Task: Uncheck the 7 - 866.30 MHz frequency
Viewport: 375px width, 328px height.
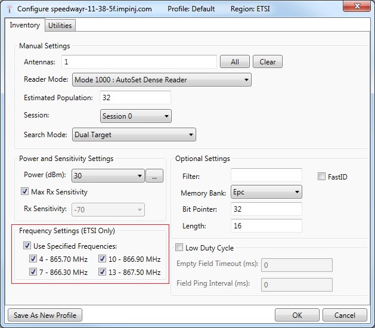Action: tap(33, 272)
